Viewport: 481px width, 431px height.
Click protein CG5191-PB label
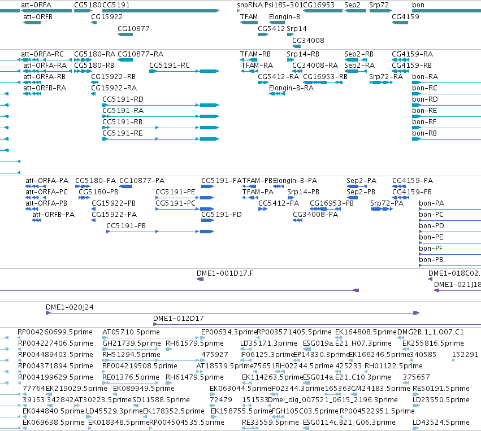(x=126, y=226)
